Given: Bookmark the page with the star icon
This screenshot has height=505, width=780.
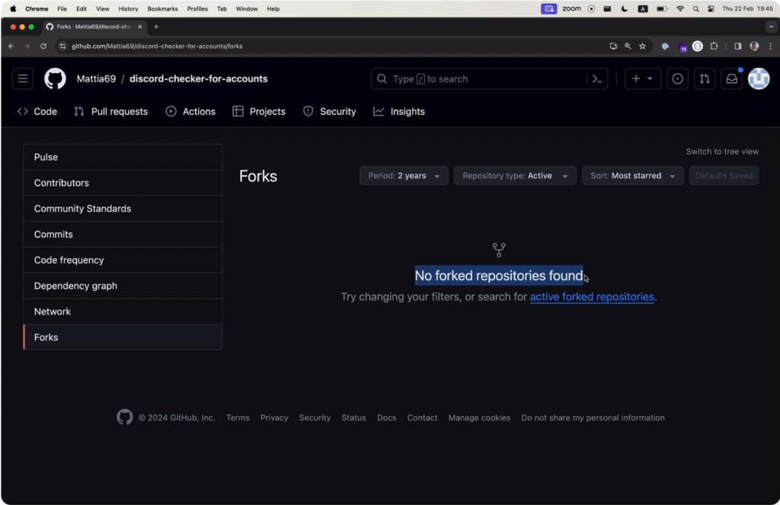Looking at the screenshot, I should click(x=643, y=46).
